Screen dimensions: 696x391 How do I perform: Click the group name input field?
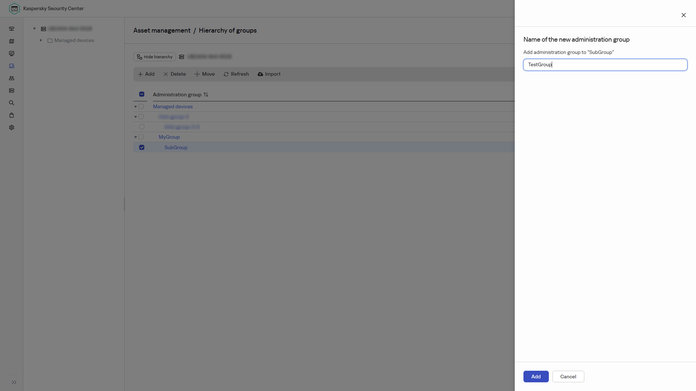[605, 65]
